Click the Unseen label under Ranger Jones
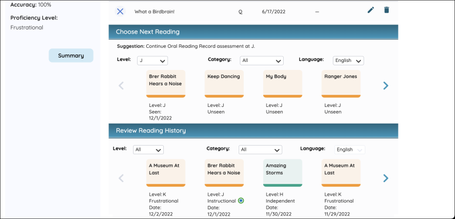This screenshot has width=455, height=219. [333, 112]
